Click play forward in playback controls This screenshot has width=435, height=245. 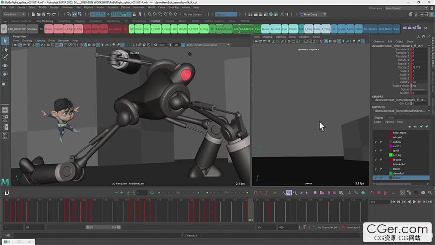(x=414, y=202)
